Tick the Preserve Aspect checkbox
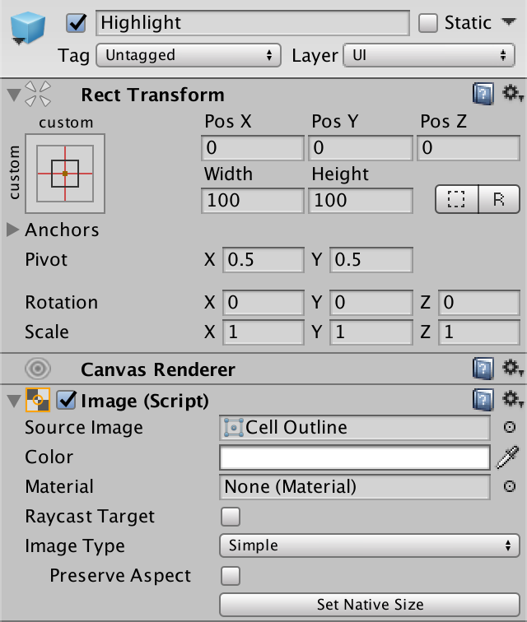 [231, 576]
